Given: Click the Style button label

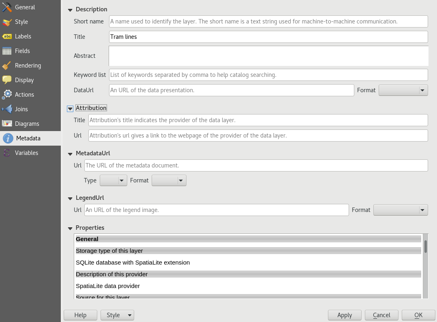Looking at the screenshot, I should click(113, 315).
